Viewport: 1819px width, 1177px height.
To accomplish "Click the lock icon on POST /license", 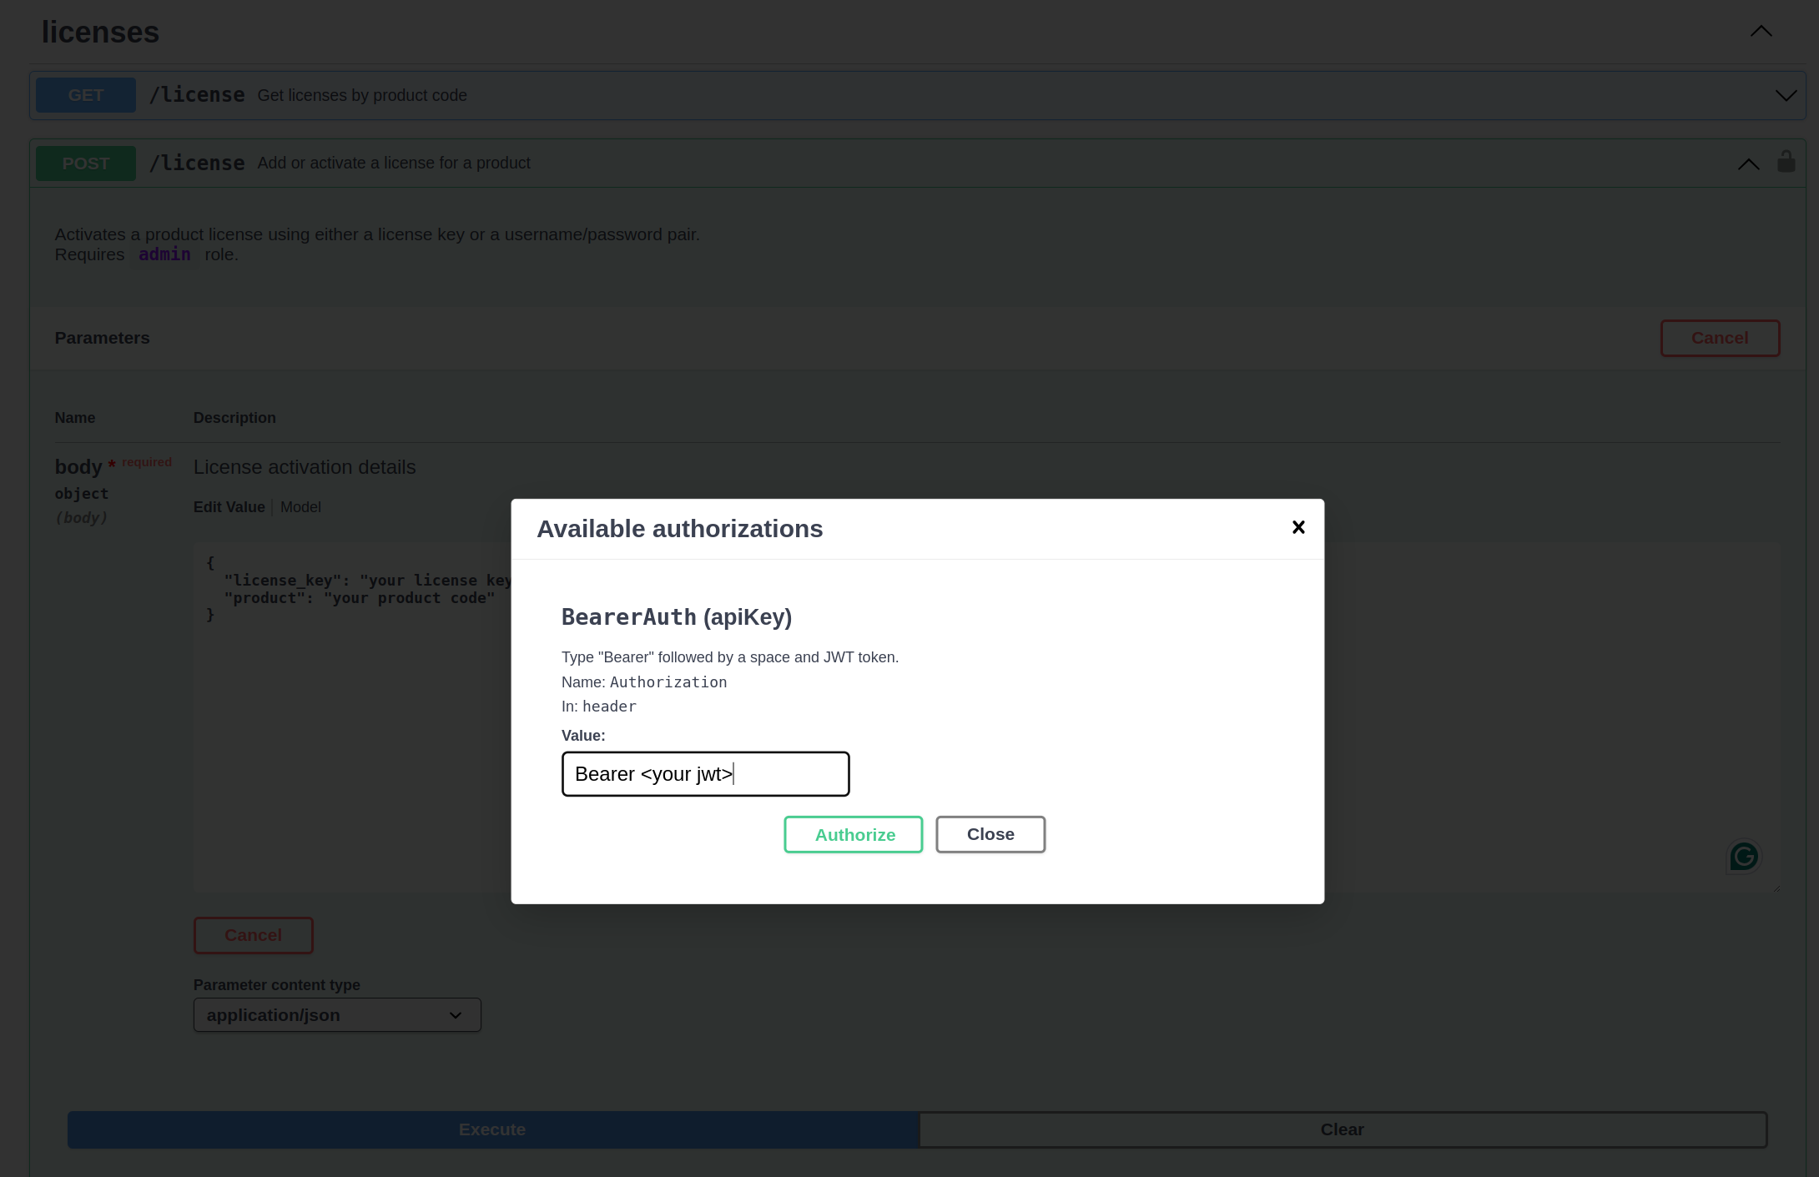I will (1786, 162).
